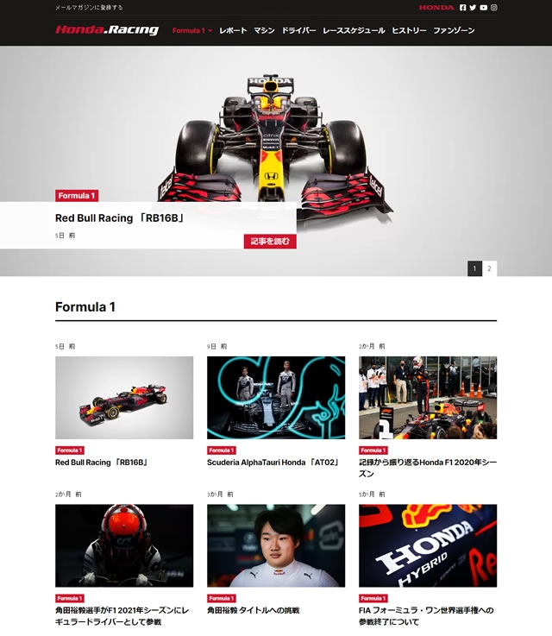552x636 pixels.
Task: Open the Twitter bird icon
Action: tap(473, 7)
